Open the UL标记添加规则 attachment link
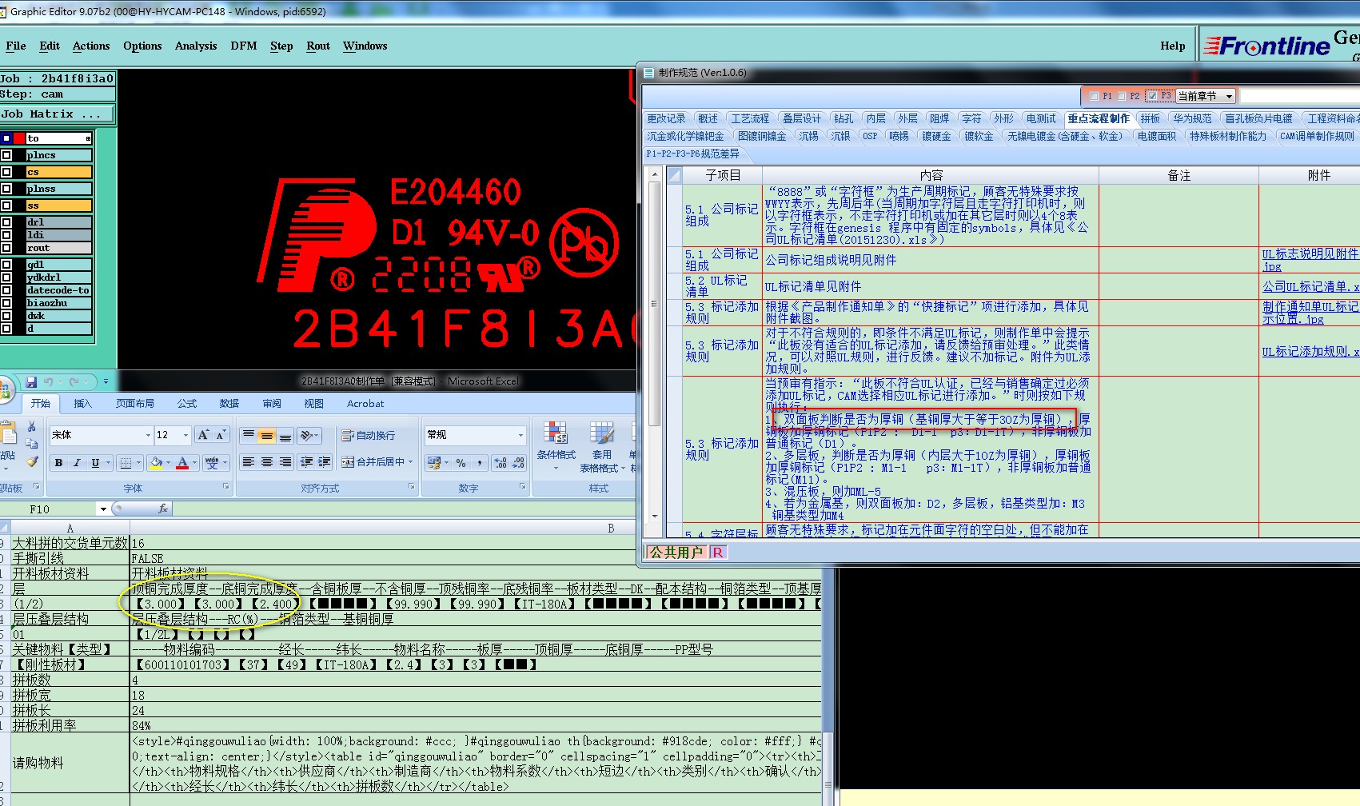 pos(1310,351)
